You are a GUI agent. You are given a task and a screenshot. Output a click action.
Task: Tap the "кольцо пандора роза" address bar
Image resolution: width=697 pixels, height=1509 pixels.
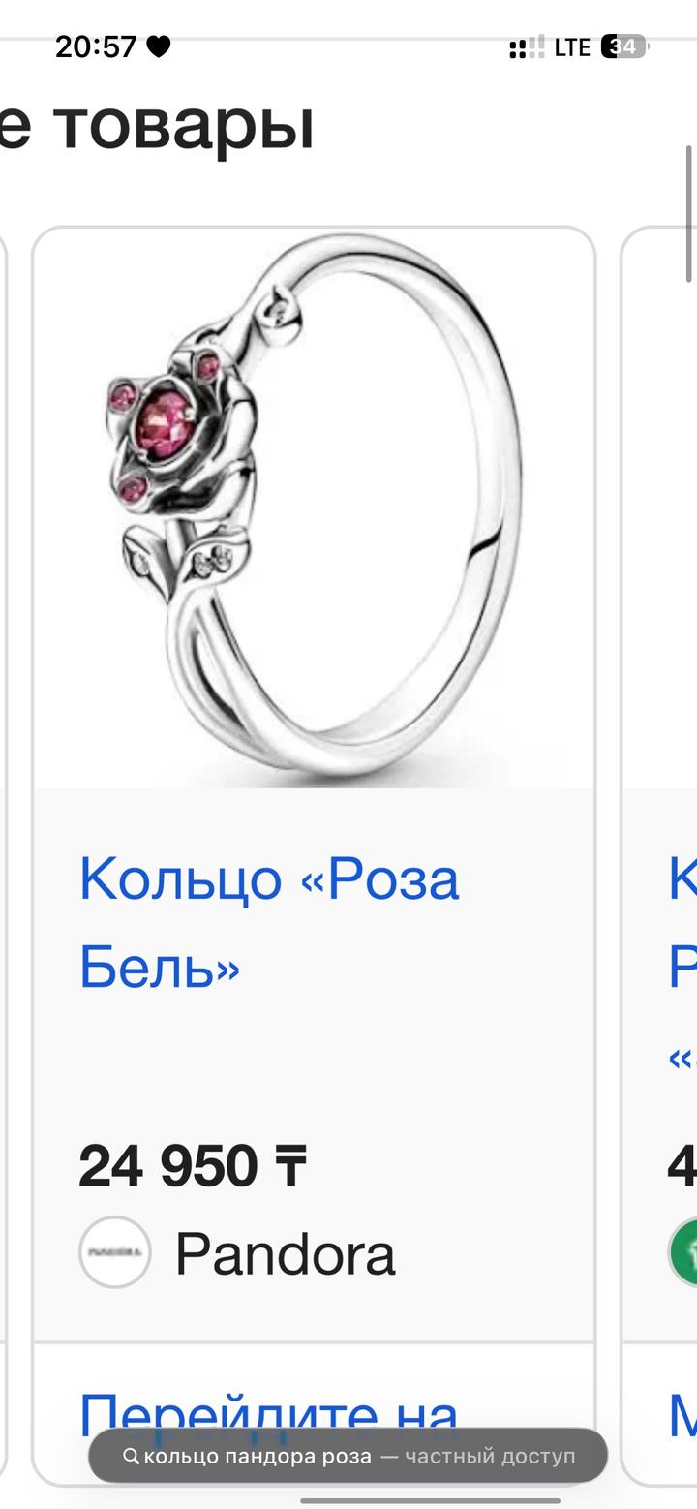(348, 1456)
